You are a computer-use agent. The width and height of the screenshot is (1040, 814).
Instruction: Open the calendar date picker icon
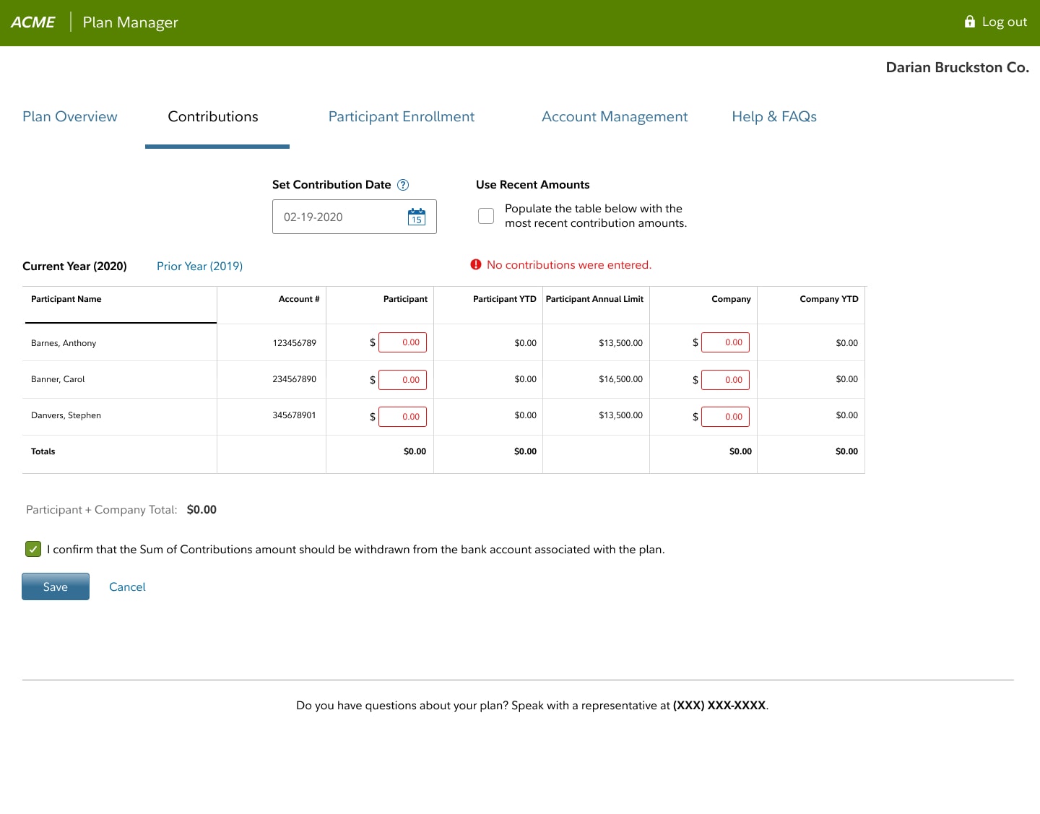click(x=417, y=217)
